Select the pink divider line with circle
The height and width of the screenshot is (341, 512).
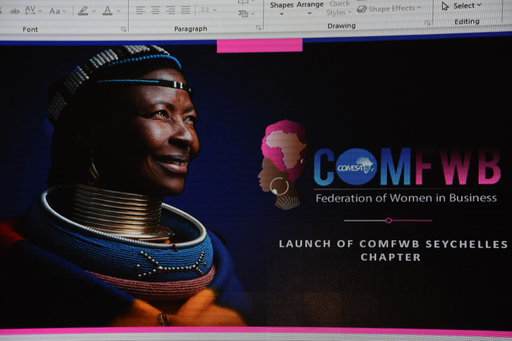click(x=388, y=221)
